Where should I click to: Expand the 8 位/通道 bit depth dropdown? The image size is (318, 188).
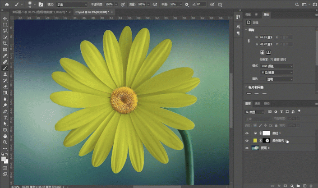point(276,72)
